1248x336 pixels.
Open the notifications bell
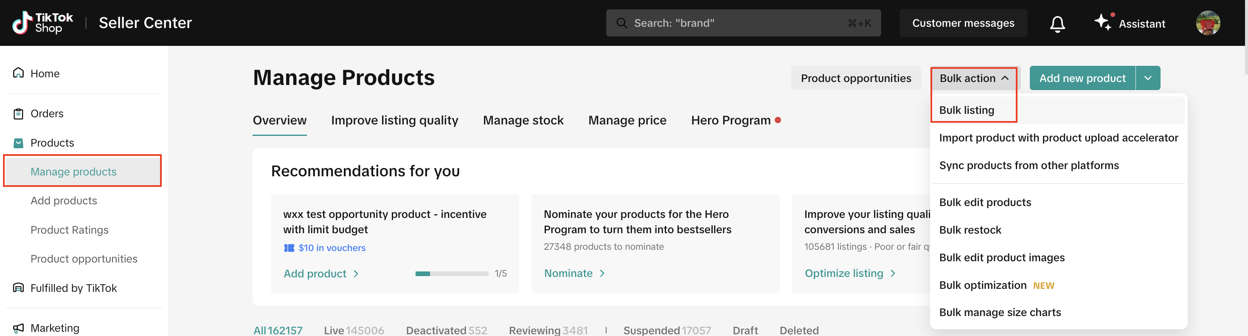[x=1057, y=23]
